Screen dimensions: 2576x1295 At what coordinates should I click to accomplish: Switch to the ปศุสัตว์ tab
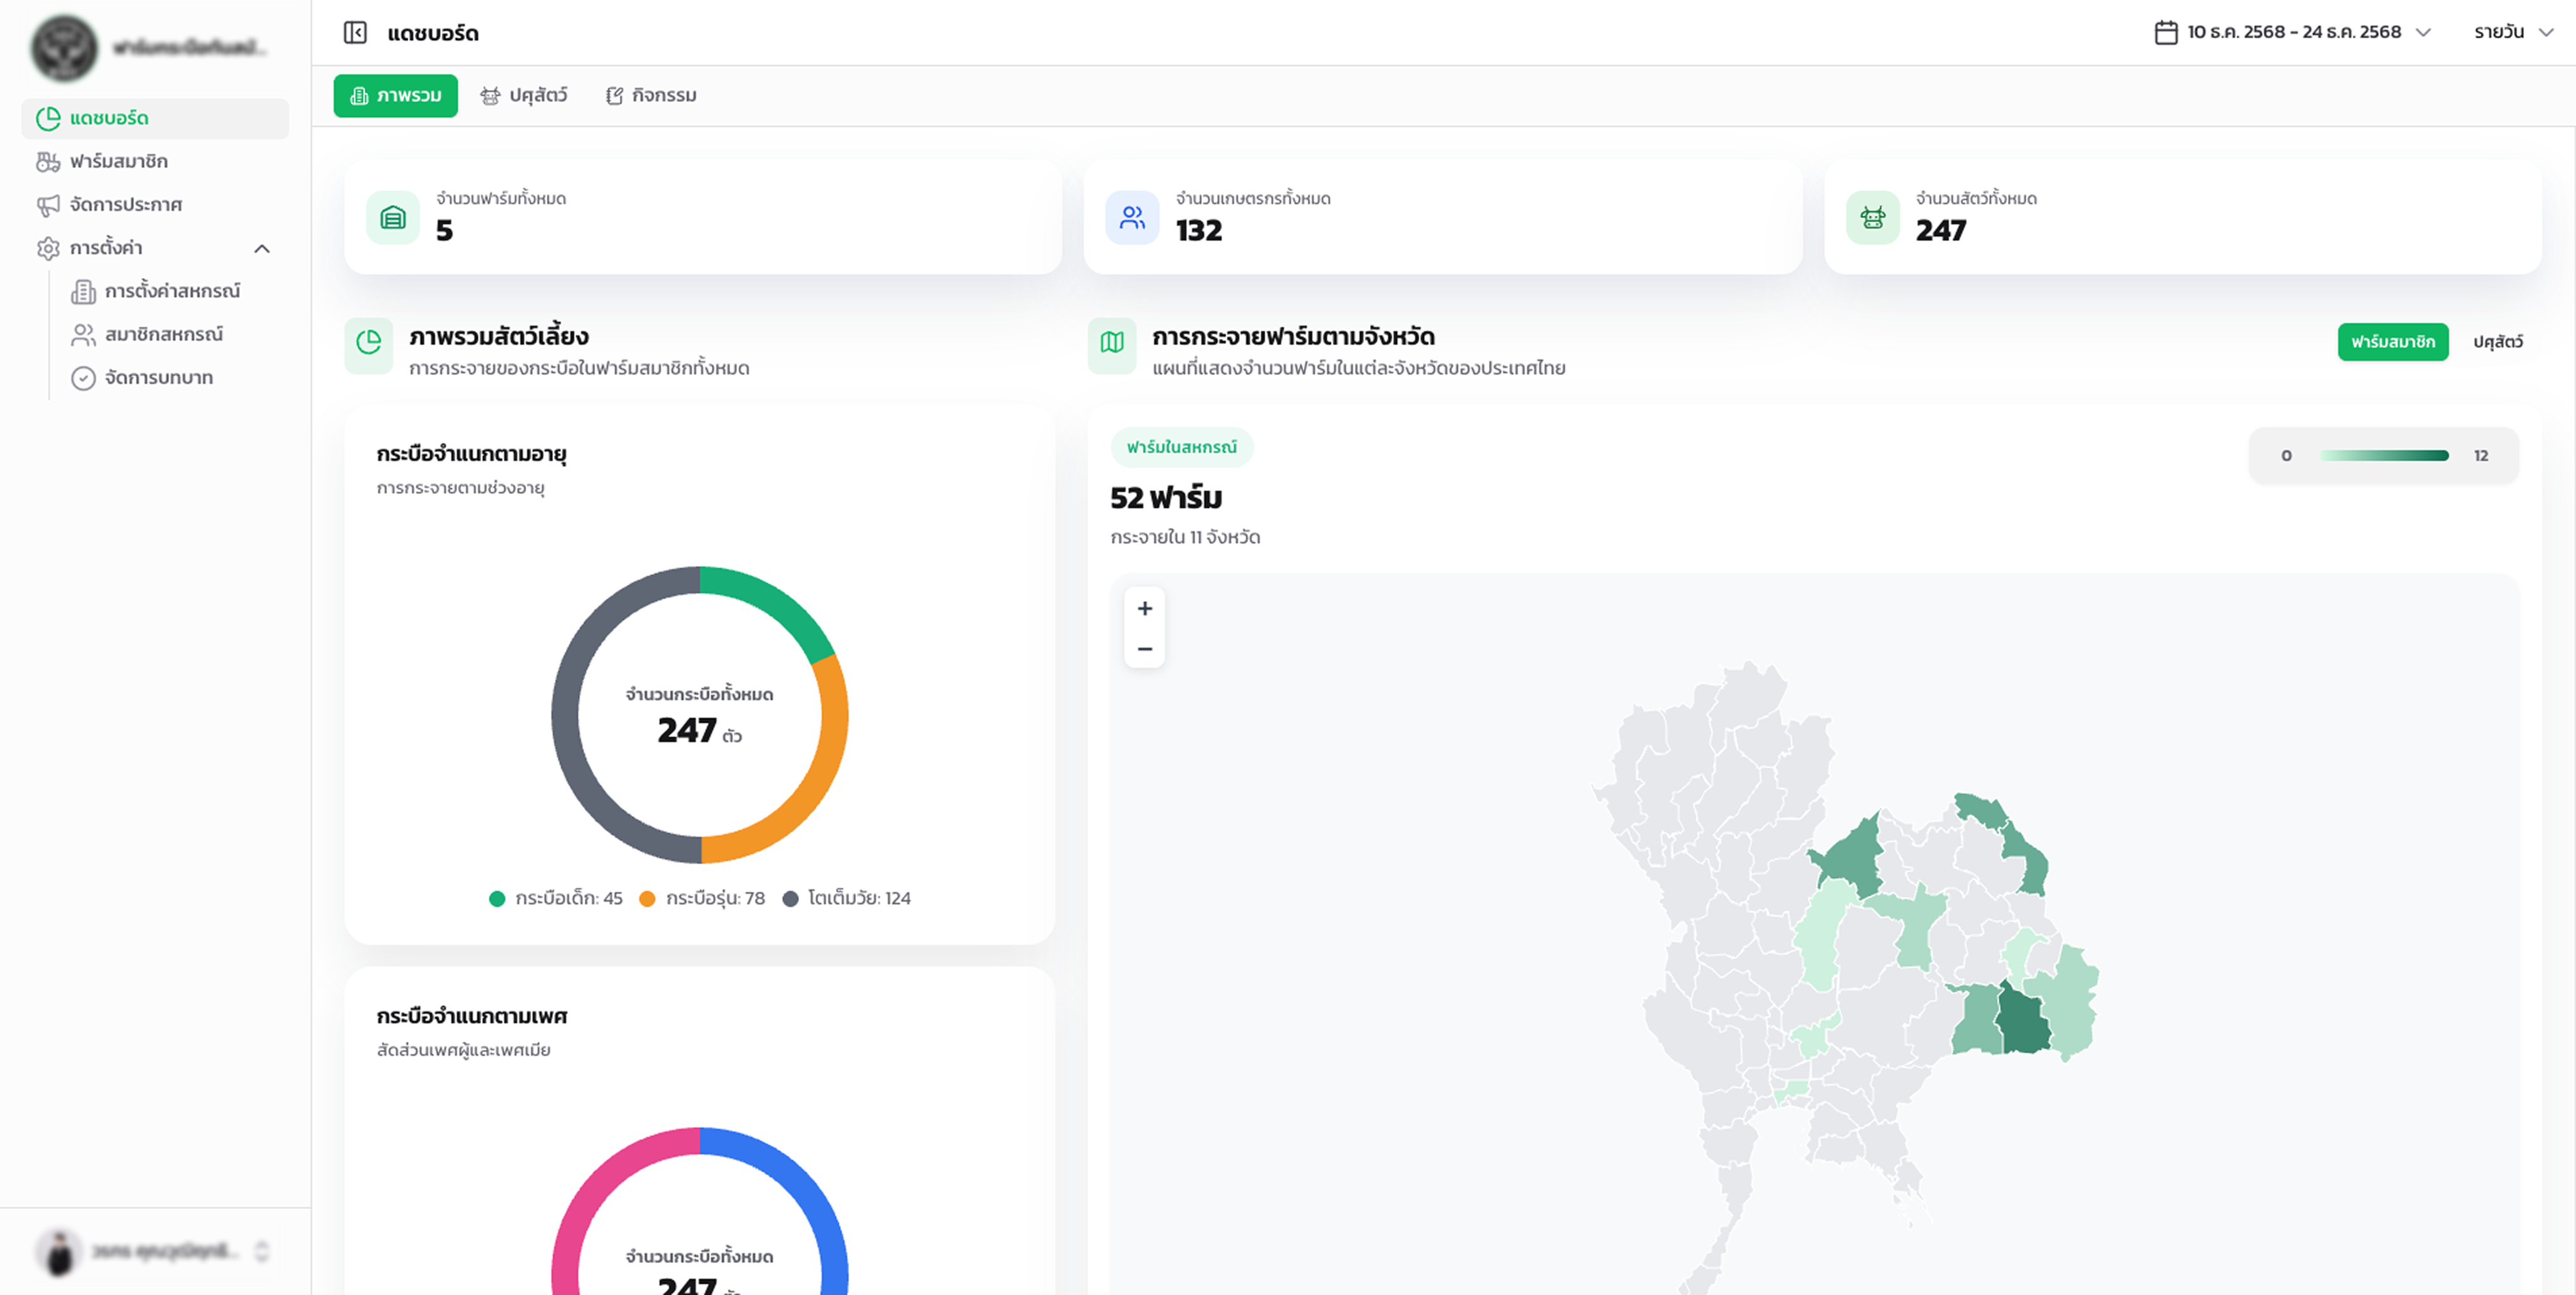(524, 95)
